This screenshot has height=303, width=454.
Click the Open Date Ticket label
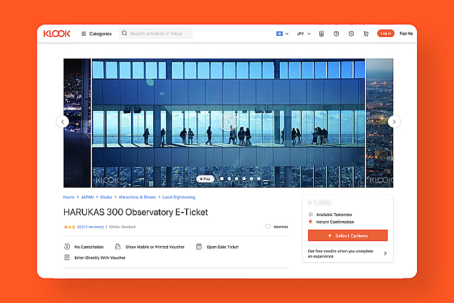222,247
